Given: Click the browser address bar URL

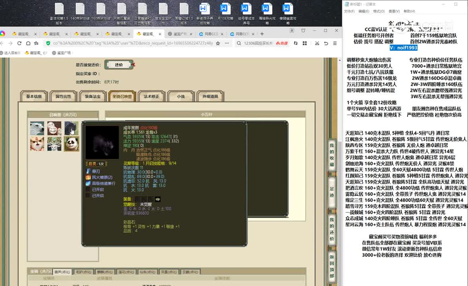Looking at the screenshot, I should pos(133,43).
